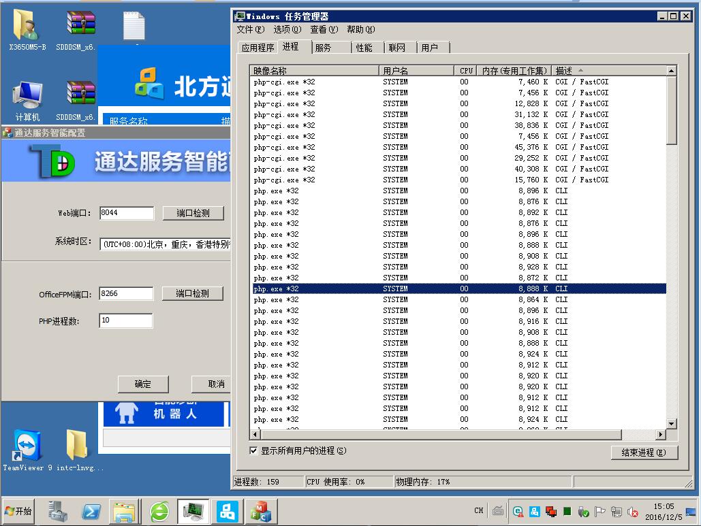Select the 服务 tab in Task Manager
Screen dimensions: 701x526
(323, 48)
